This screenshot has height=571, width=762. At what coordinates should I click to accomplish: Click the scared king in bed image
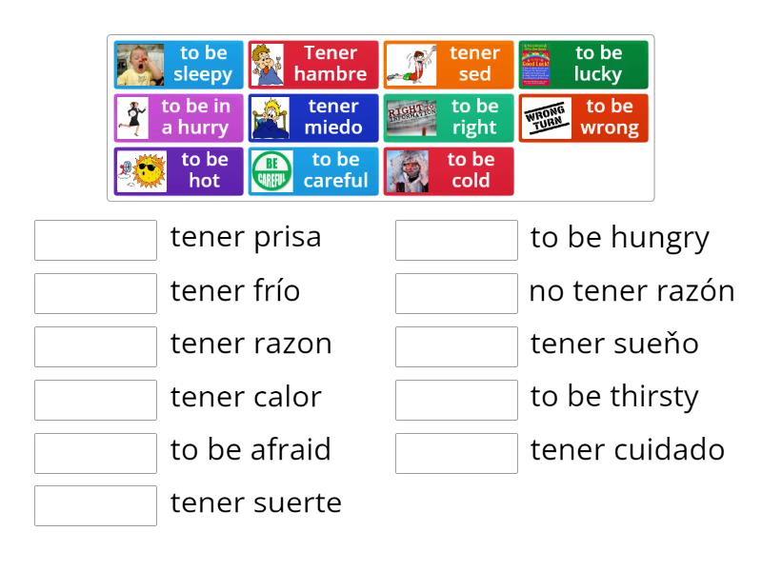271,118
